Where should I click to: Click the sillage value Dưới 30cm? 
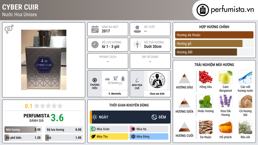[x=153, y=47]
